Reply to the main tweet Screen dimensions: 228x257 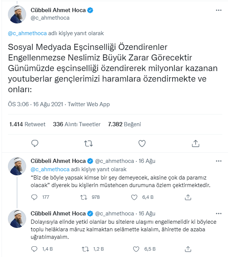pyautogui.click(x=35, y=143)
